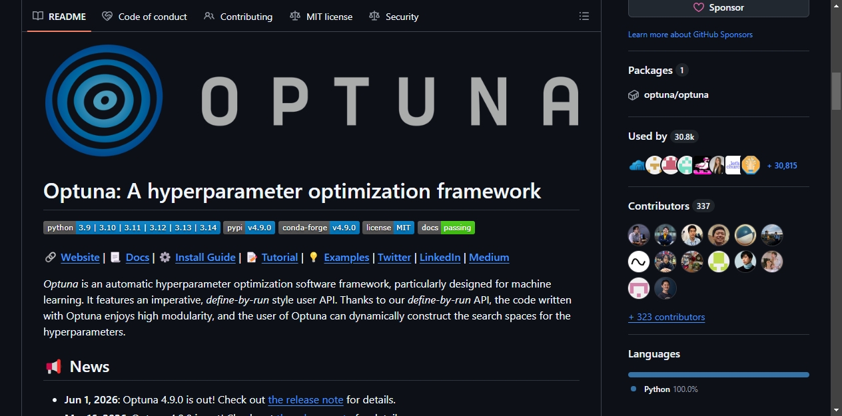
Task: Click the Python language progress bar
Action: [x=719, y=375]
